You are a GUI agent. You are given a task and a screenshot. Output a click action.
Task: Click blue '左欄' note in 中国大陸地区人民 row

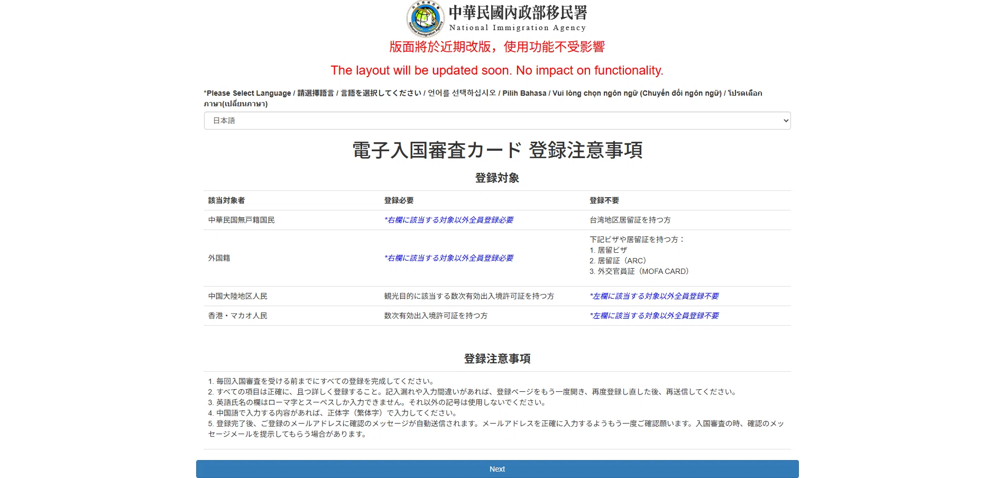(654, 296)
